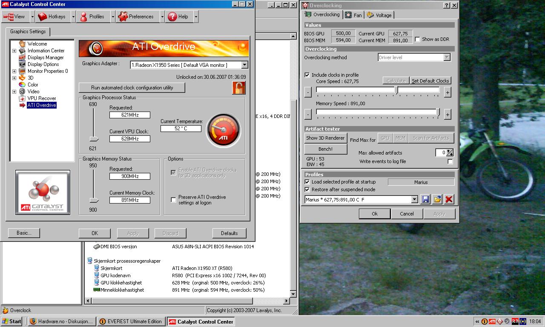
Task: Open the Marius profile dropdown list
Action: coord(414,199)
